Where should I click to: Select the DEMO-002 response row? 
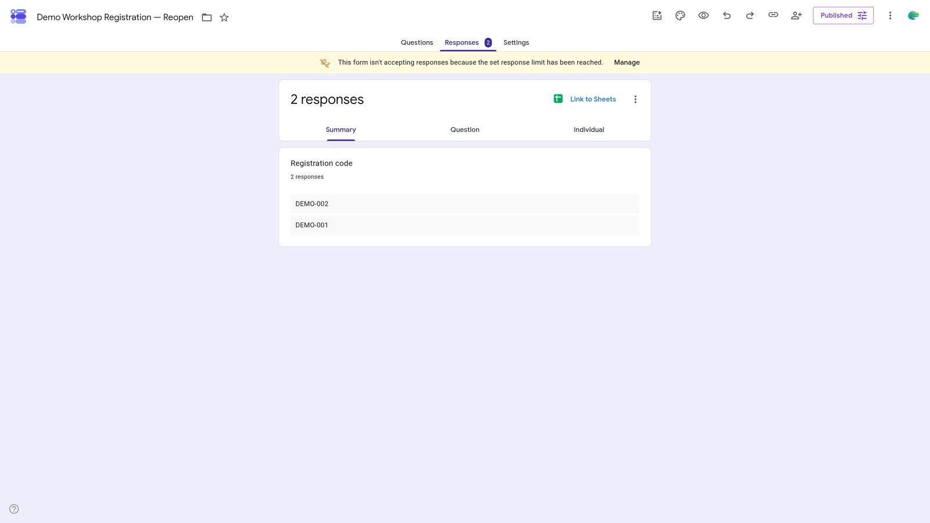(465, 204)
